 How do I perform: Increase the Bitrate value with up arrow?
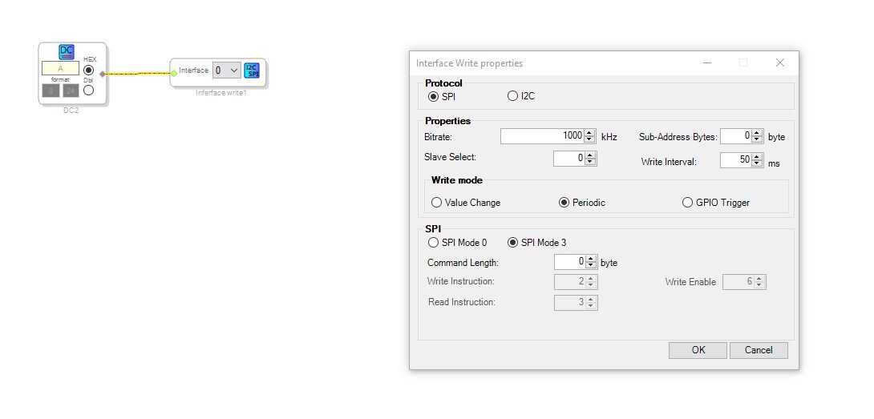coord(589,133)
